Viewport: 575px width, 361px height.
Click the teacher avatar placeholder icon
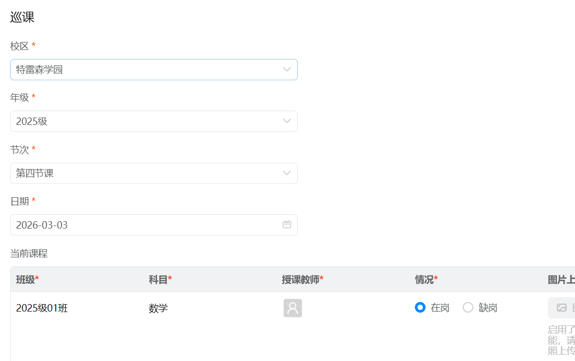(293, 308)
